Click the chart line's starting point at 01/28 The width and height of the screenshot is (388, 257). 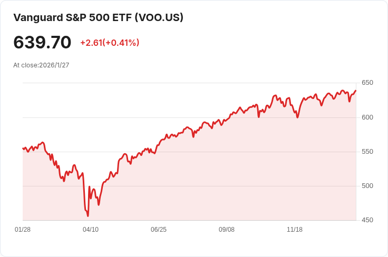23,149
